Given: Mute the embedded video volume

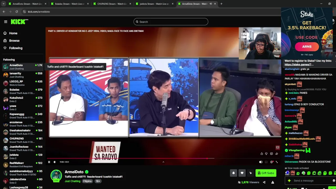Looking at the screenshot, I should 55,162.
